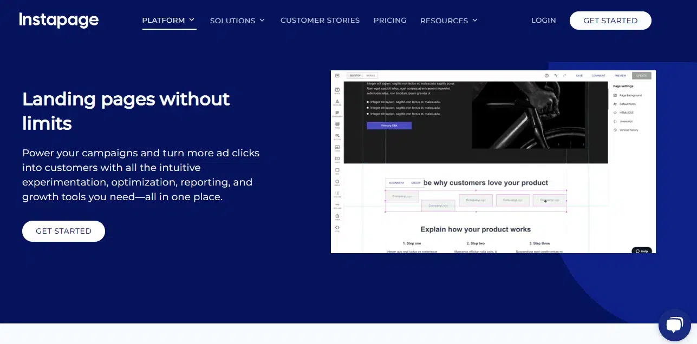Click the Default fonts Az icon
The height and width of the screenshot is (344, 697).
pos(615,104)
